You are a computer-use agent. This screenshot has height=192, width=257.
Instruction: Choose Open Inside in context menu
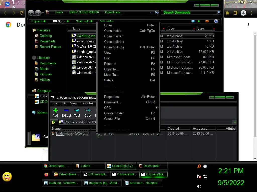pyautogui.click(x=113, y=31)
